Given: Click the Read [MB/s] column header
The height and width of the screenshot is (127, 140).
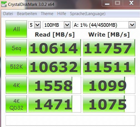Looking at the screenshot, I should tap(55, 35).
